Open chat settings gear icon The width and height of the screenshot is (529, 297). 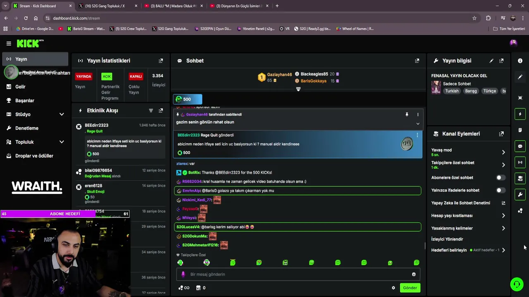pos(393,288)
